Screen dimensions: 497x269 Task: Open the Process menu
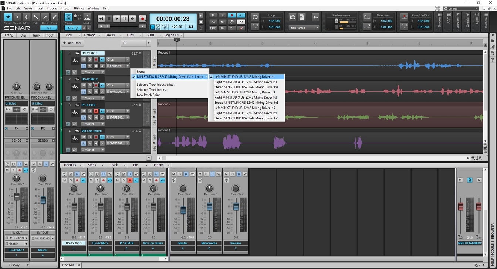click(52, 8)
